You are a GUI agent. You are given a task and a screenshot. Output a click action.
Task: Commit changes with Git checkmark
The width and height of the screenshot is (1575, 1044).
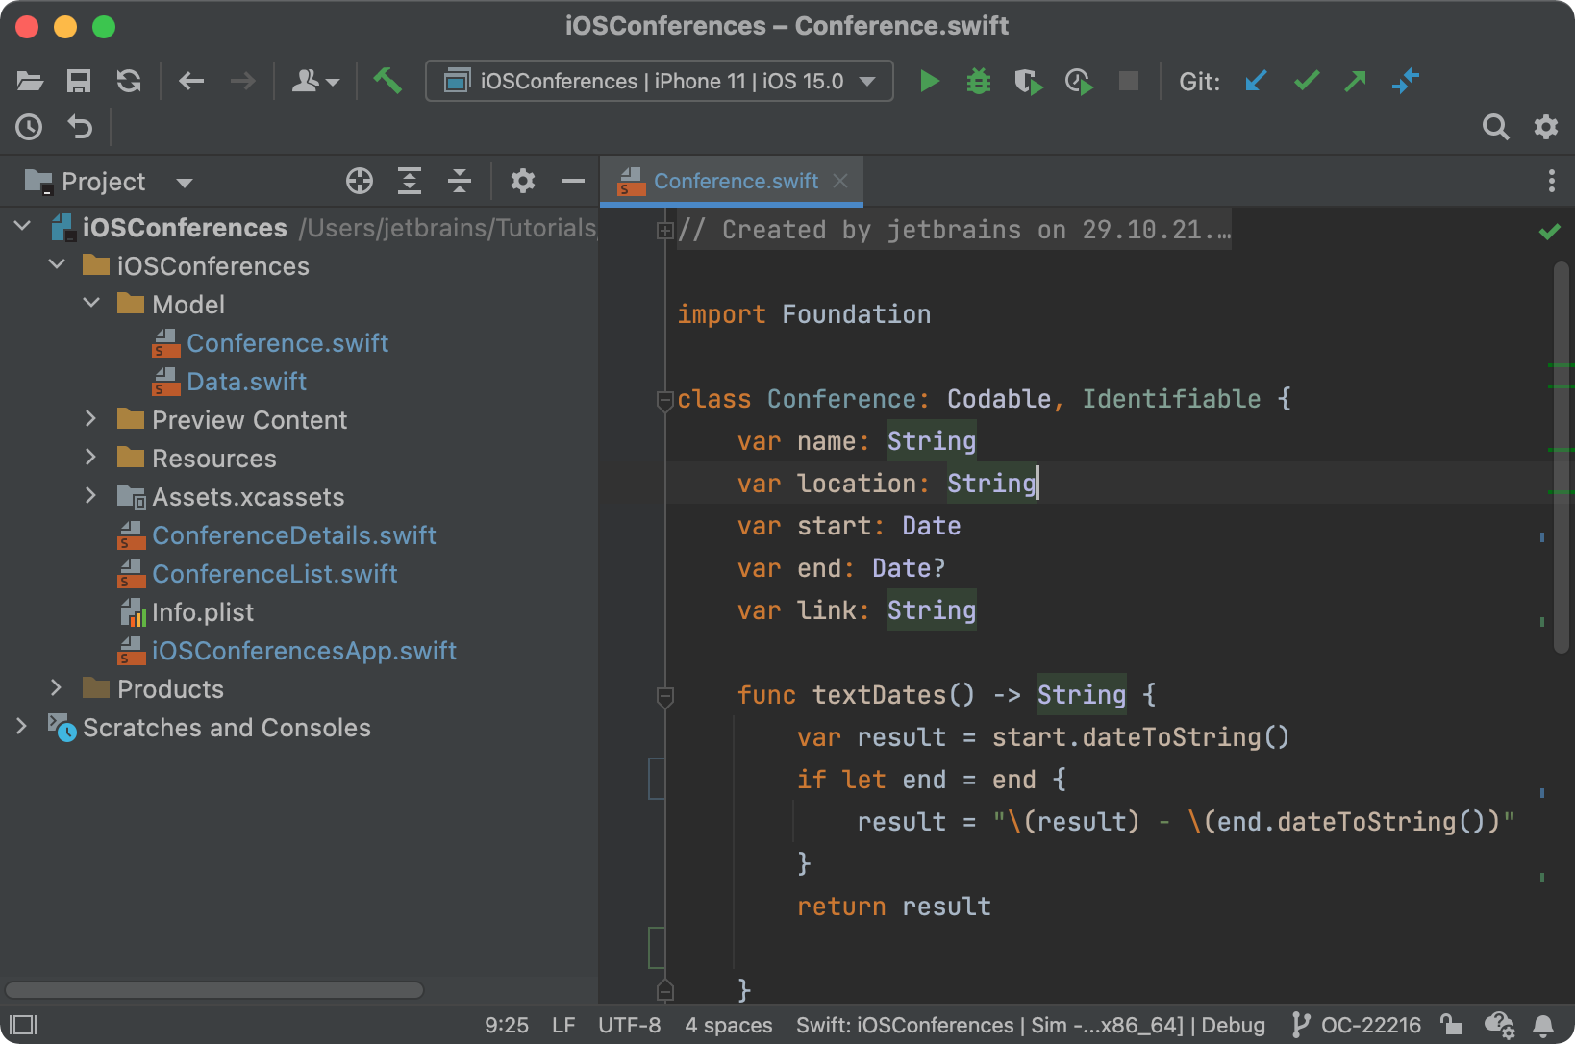tap(1306, 81)
